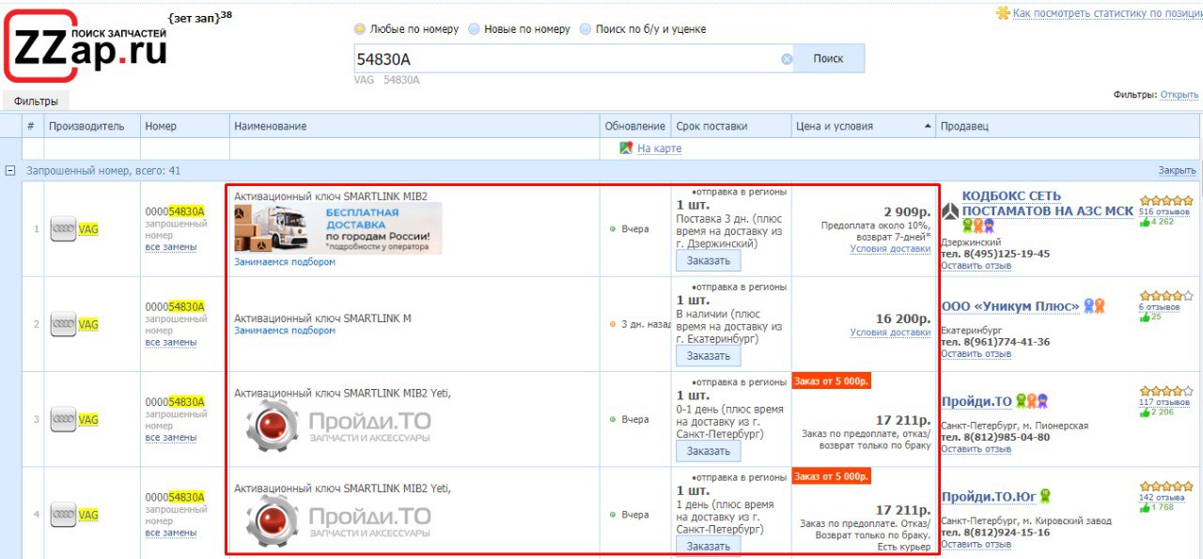Click the medal badges beside ООО «Уникум Плюс»
This screenshot has height=559, width=1203.
click(x=1094, y=305)
